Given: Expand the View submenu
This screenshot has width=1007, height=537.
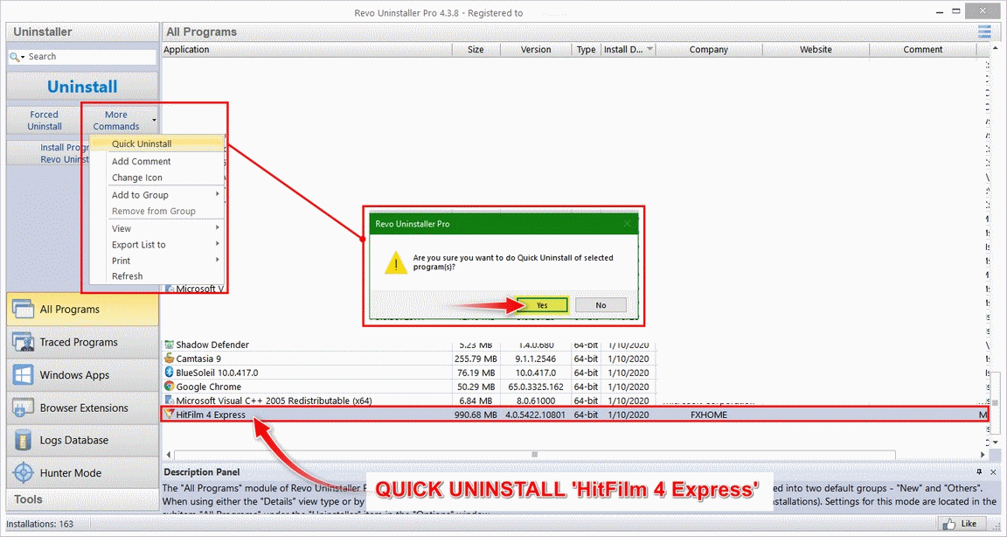Looking at the screenshot, I should [218, 228].
